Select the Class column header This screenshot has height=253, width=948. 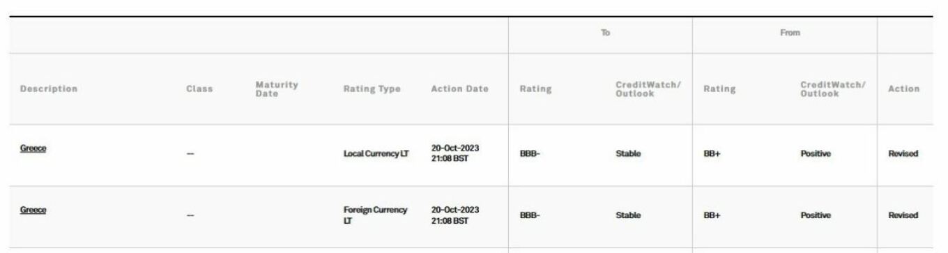tap(199, 89)
